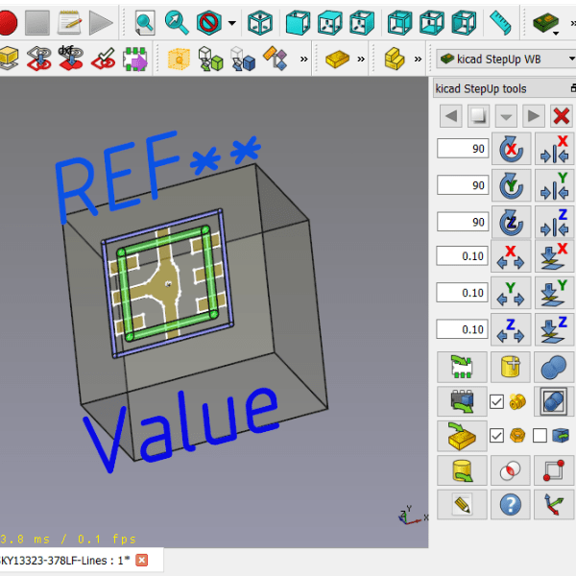Viewport: 576px width, 576px height.
Task: Toggle the checkbox beside the hex nut icon
Action: coord(496,436)
